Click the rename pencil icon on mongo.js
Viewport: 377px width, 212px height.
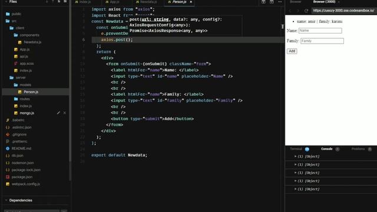[58, 112]
